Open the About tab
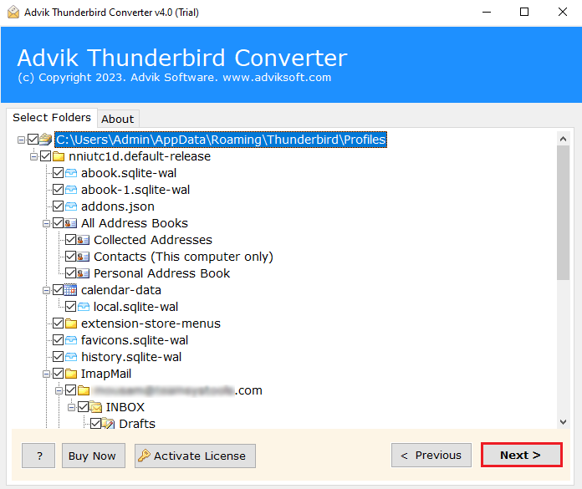Screen dimensions: 582x489 point(118,119)
